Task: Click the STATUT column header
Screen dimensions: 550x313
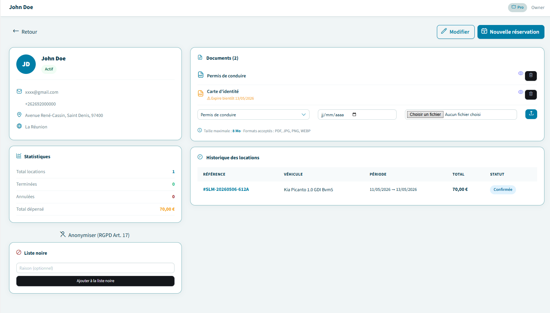Action: click(497, 175)
